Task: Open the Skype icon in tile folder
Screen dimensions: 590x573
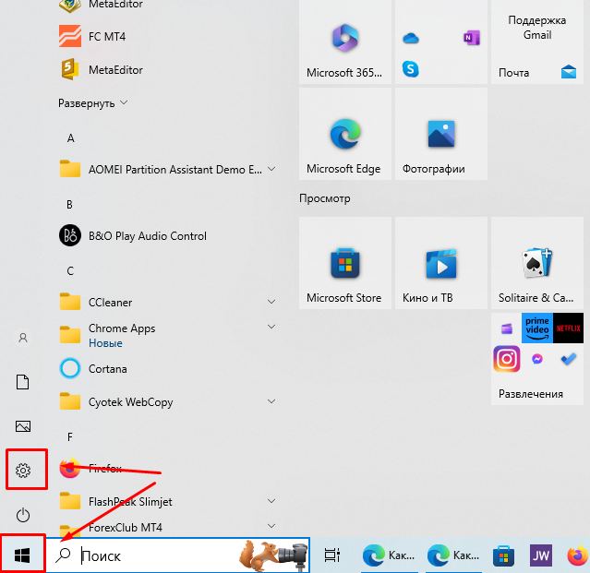Action: [x=411, y=69]
